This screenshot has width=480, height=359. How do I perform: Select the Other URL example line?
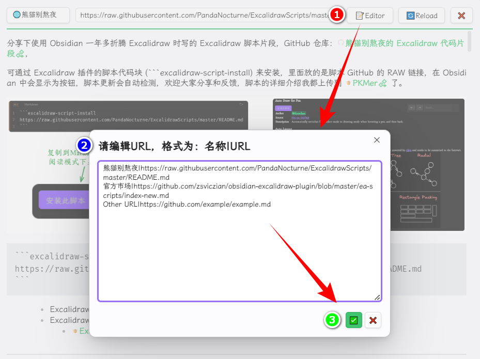[187, 204]
